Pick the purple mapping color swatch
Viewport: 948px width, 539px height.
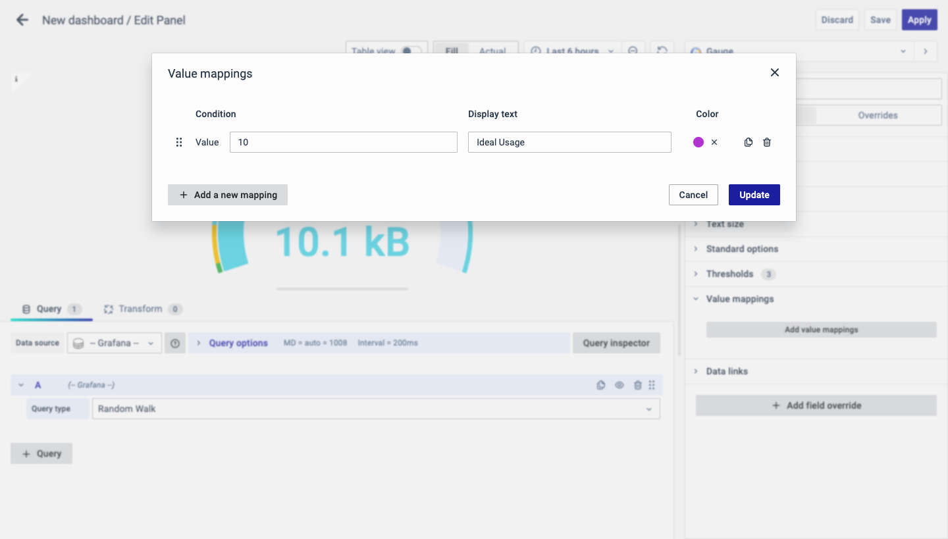pos(698,142)
